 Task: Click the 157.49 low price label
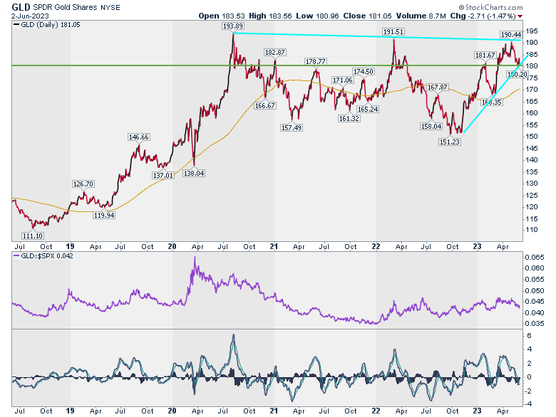pos(292,127)
